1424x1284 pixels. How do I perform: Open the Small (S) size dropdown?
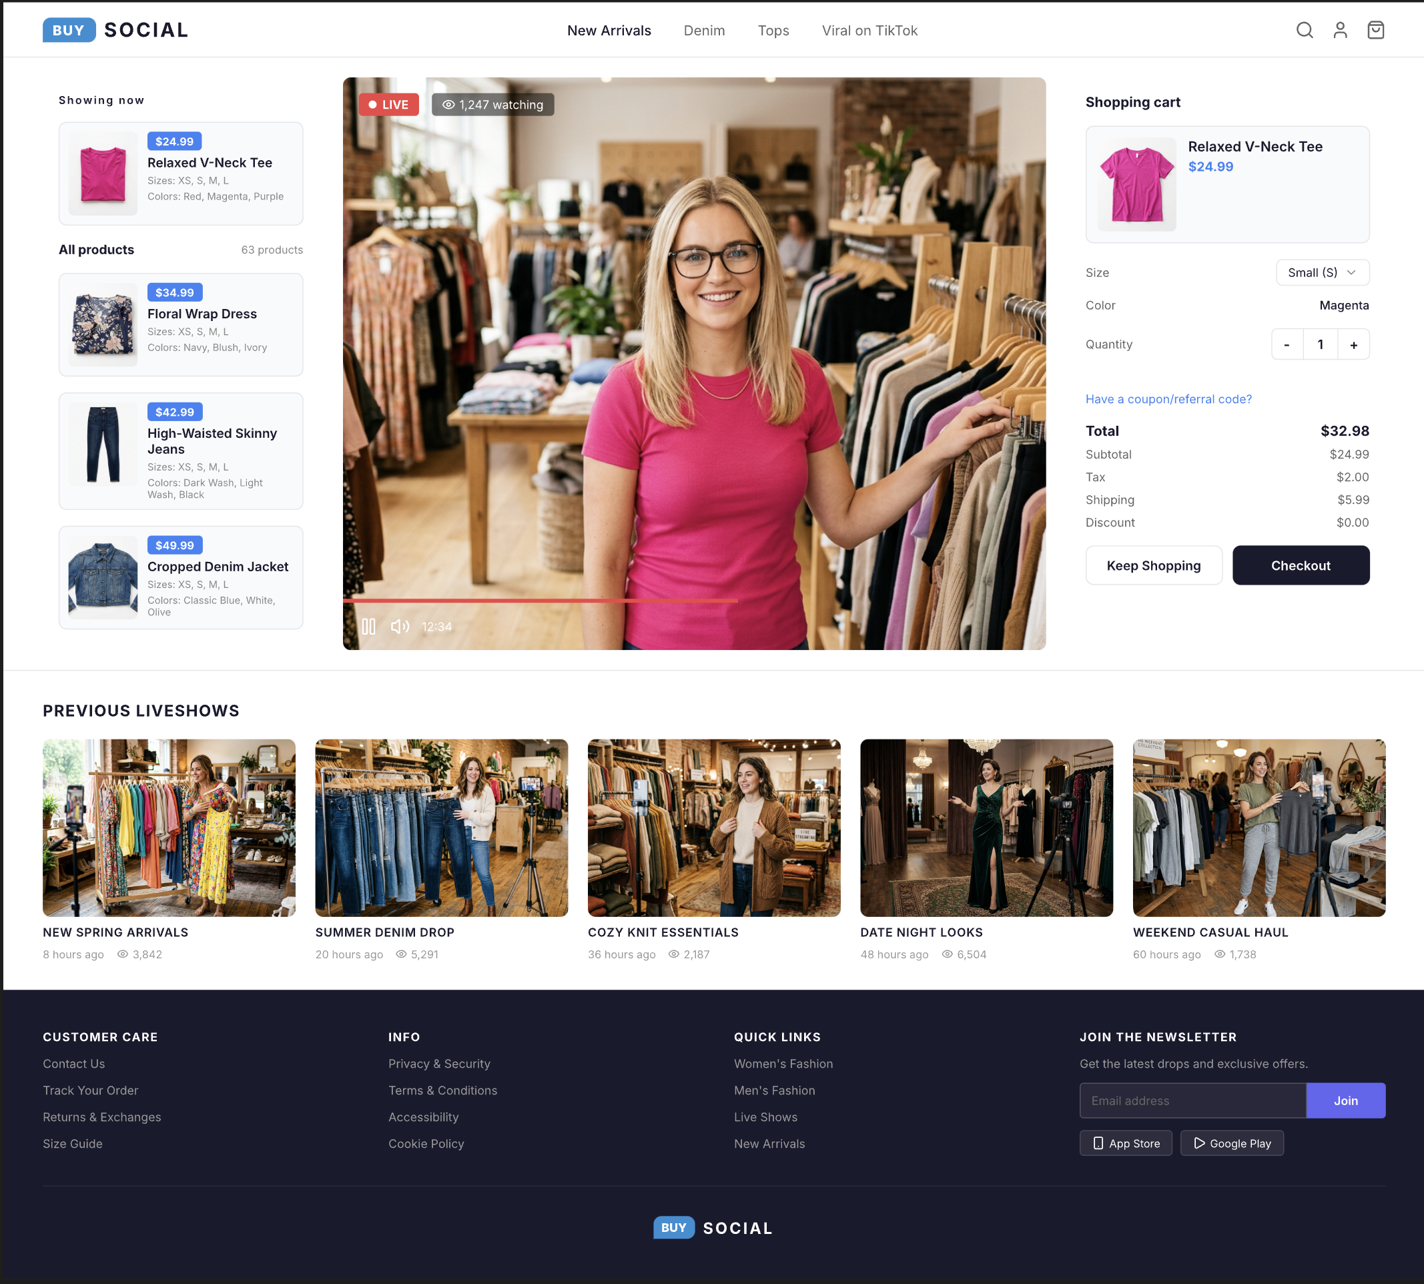pos(1322,272)
